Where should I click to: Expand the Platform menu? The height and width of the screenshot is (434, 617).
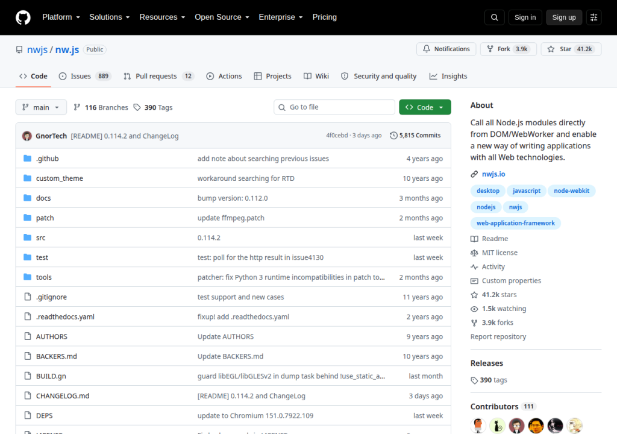pos(61,17)
